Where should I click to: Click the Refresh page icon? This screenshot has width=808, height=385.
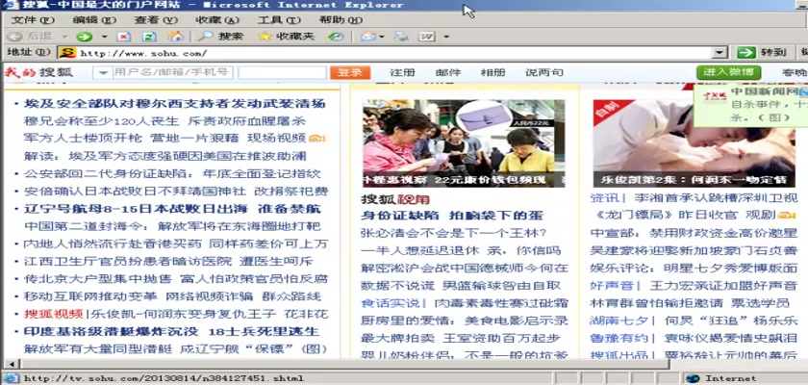point(149,37)
